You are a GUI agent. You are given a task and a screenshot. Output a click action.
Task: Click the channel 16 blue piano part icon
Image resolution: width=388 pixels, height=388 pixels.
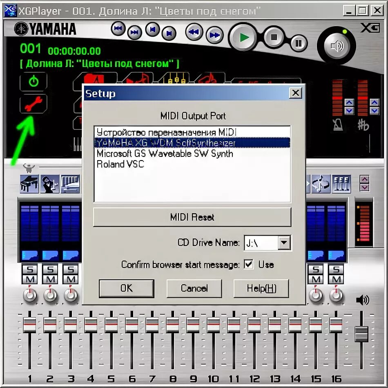click(x=336, y=255)
